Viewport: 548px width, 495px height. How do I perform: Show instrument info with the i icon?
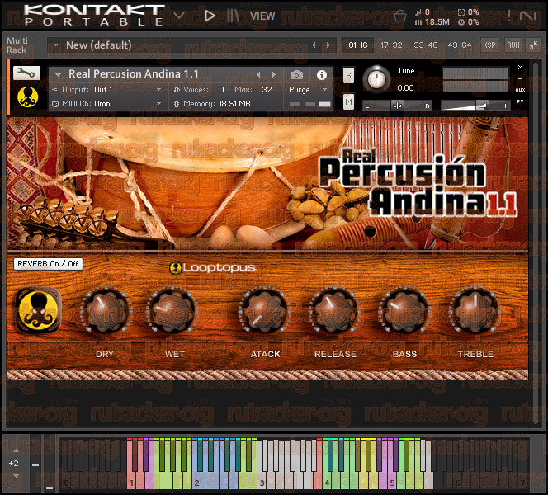pos(322,75)
